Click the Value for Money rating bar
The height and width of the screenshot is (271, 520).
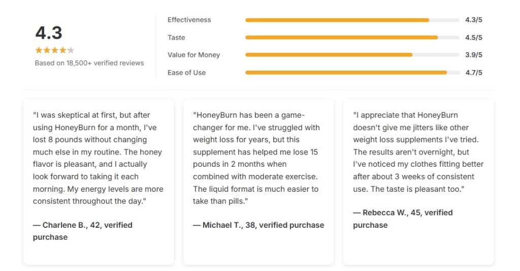(x=352, y=55)
